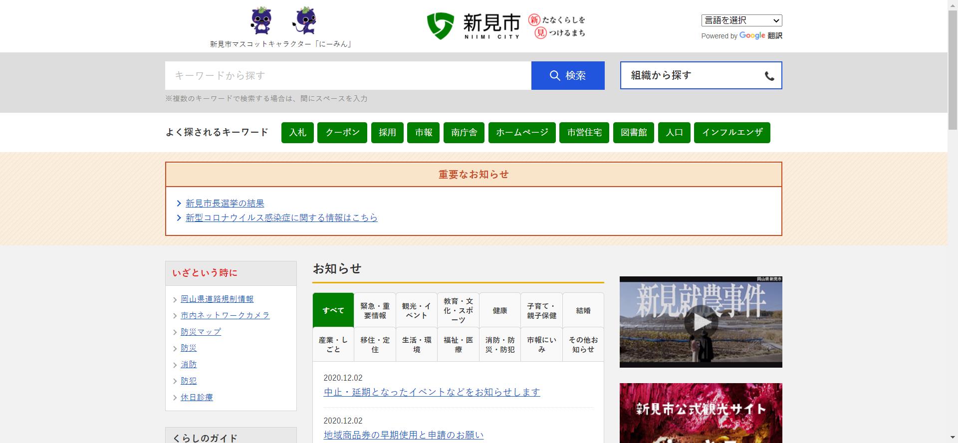Viewport: 958px width, 443px height.
Task: Select the クーポン keyword button
Action: tap(342, 133)
